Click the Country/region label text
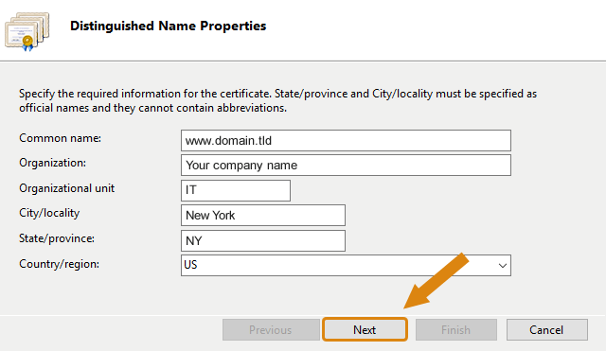 click(59, 264)
